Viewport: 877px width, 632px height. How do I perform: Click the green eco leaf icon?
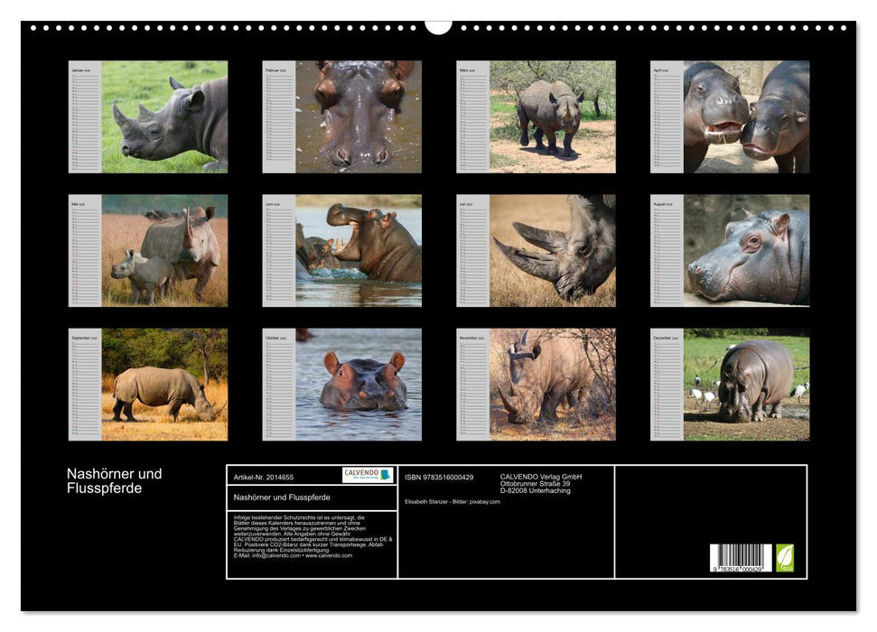coord(785,558)
